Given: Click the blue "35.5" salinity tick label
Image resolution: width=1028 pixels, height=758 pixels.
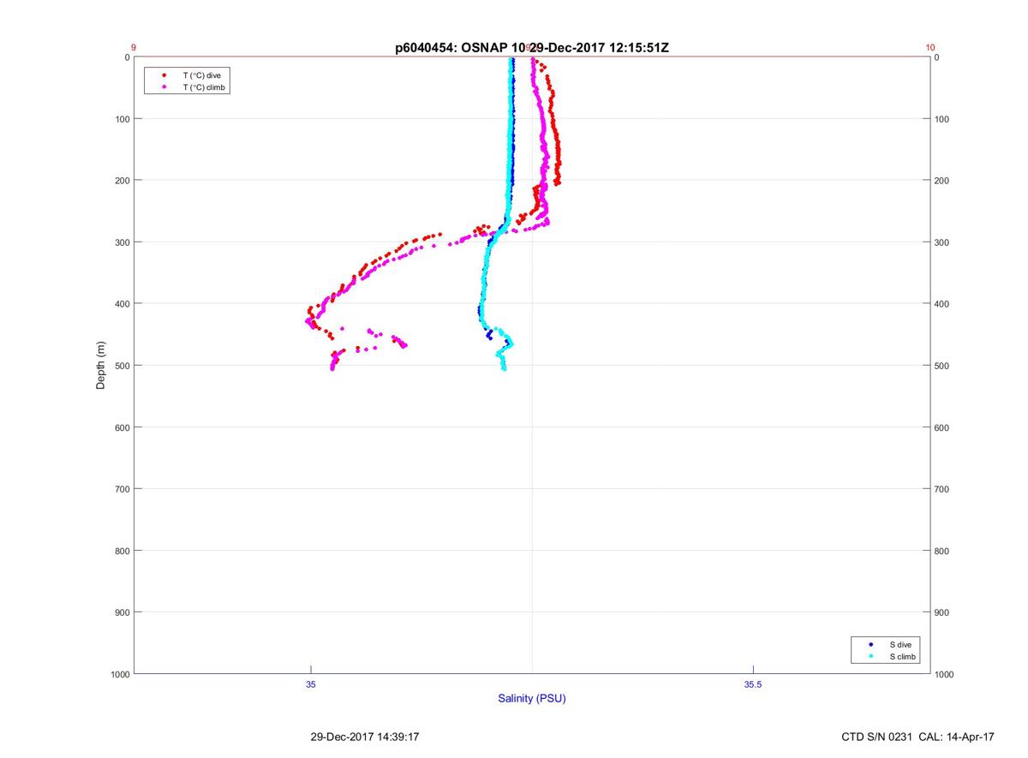Looking at the screenshot, I should 752,684.
